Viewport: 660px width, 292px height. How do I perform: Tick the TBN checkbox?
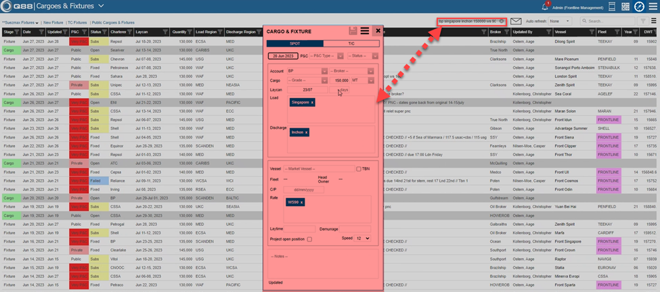359,169
